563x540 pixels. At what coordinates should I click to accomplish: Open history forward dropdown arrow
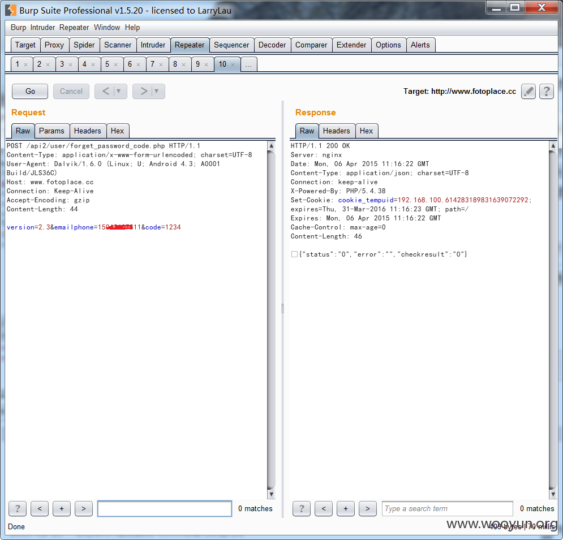[x=157, y=92]
